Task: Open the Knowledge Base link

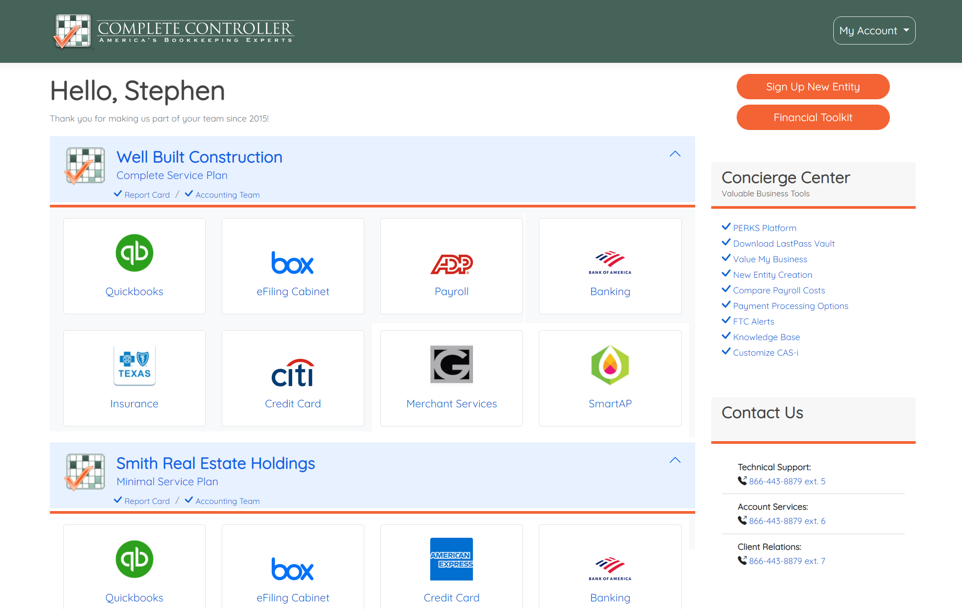Action: click(766, 337)
